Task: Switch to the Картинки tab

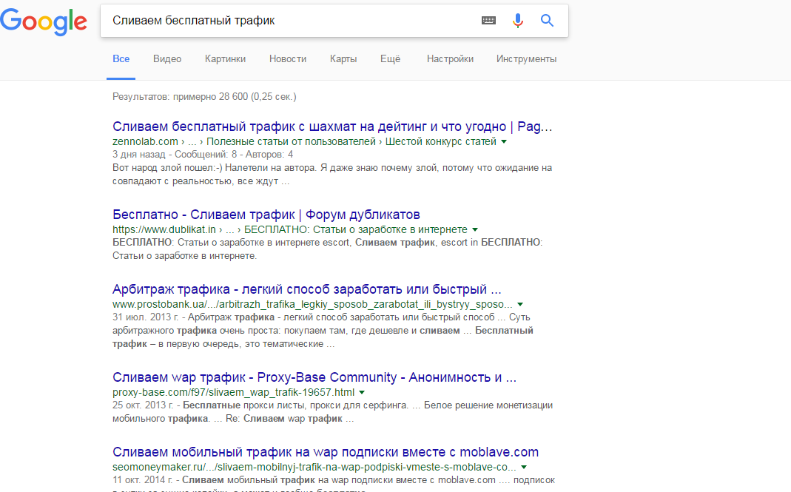Action: 225,59
